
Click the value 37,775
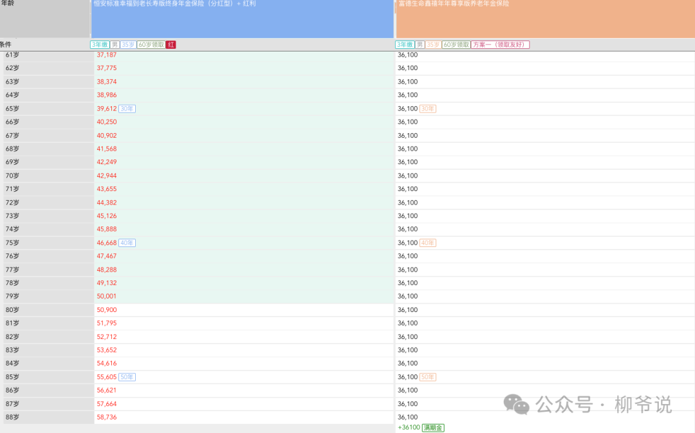[107, 68]
